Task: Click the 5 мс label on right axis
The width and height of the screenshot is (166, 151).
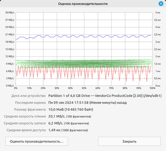Action: pyautogui.click(x=158, y=13)
